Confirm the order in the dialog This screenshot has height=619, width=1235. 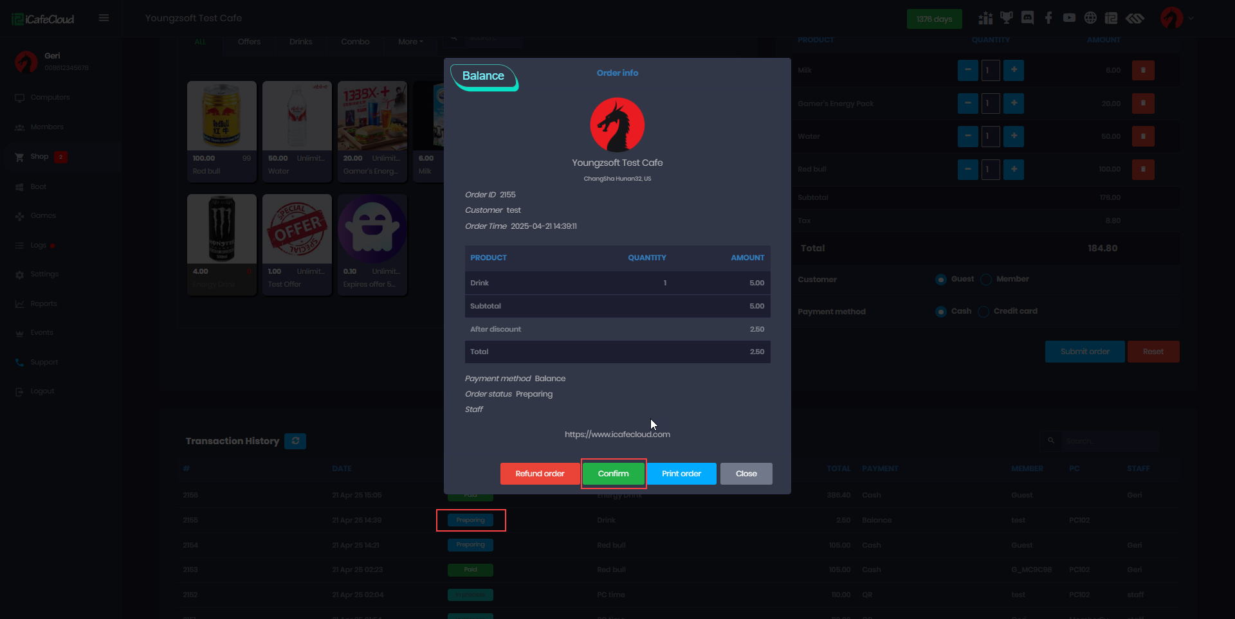(x=613, y=474)
